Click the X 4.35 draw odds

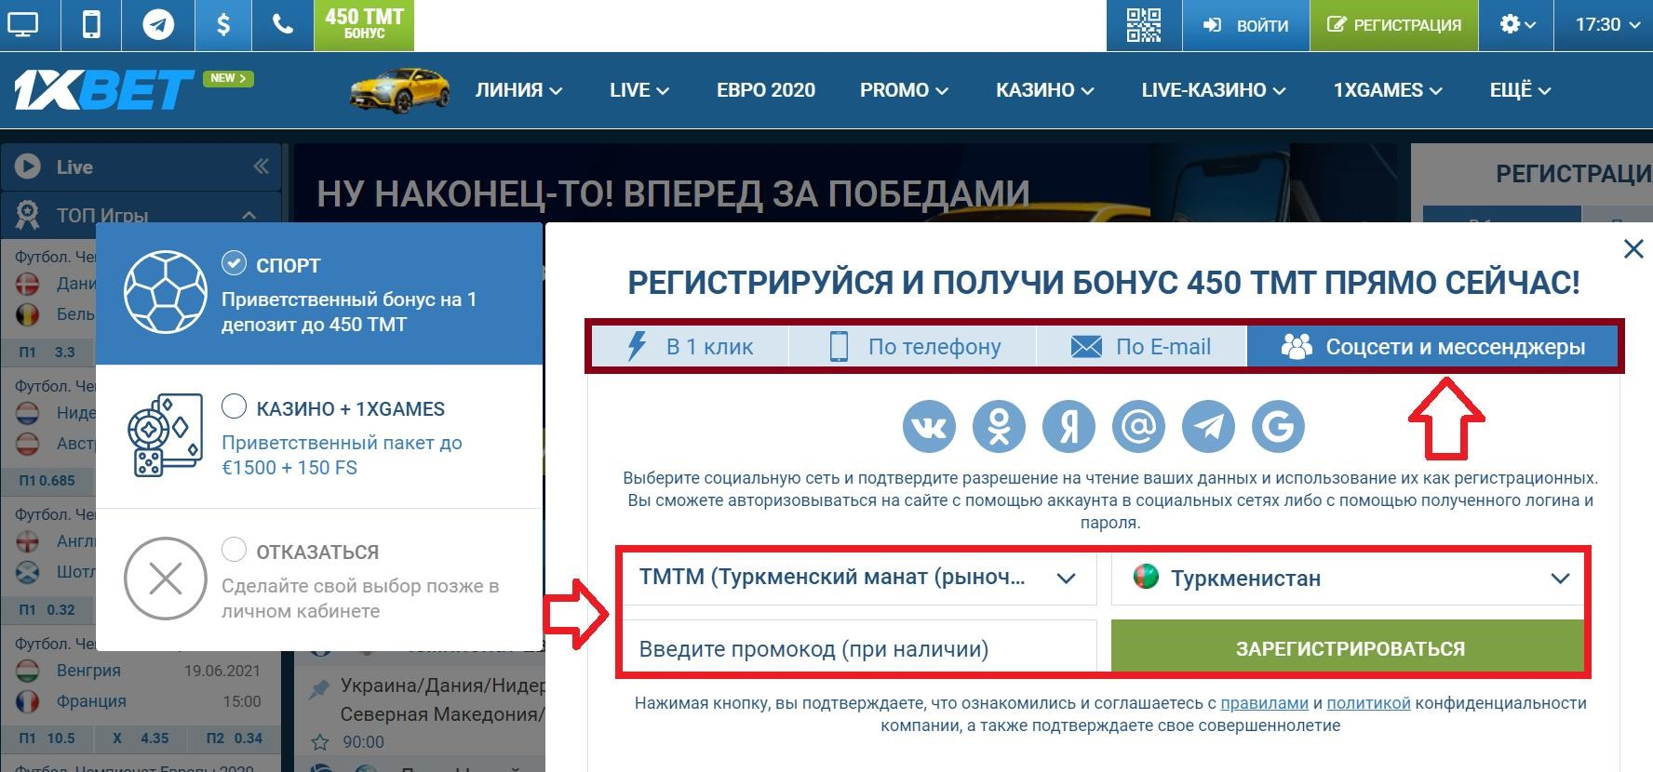pos(141,739)
